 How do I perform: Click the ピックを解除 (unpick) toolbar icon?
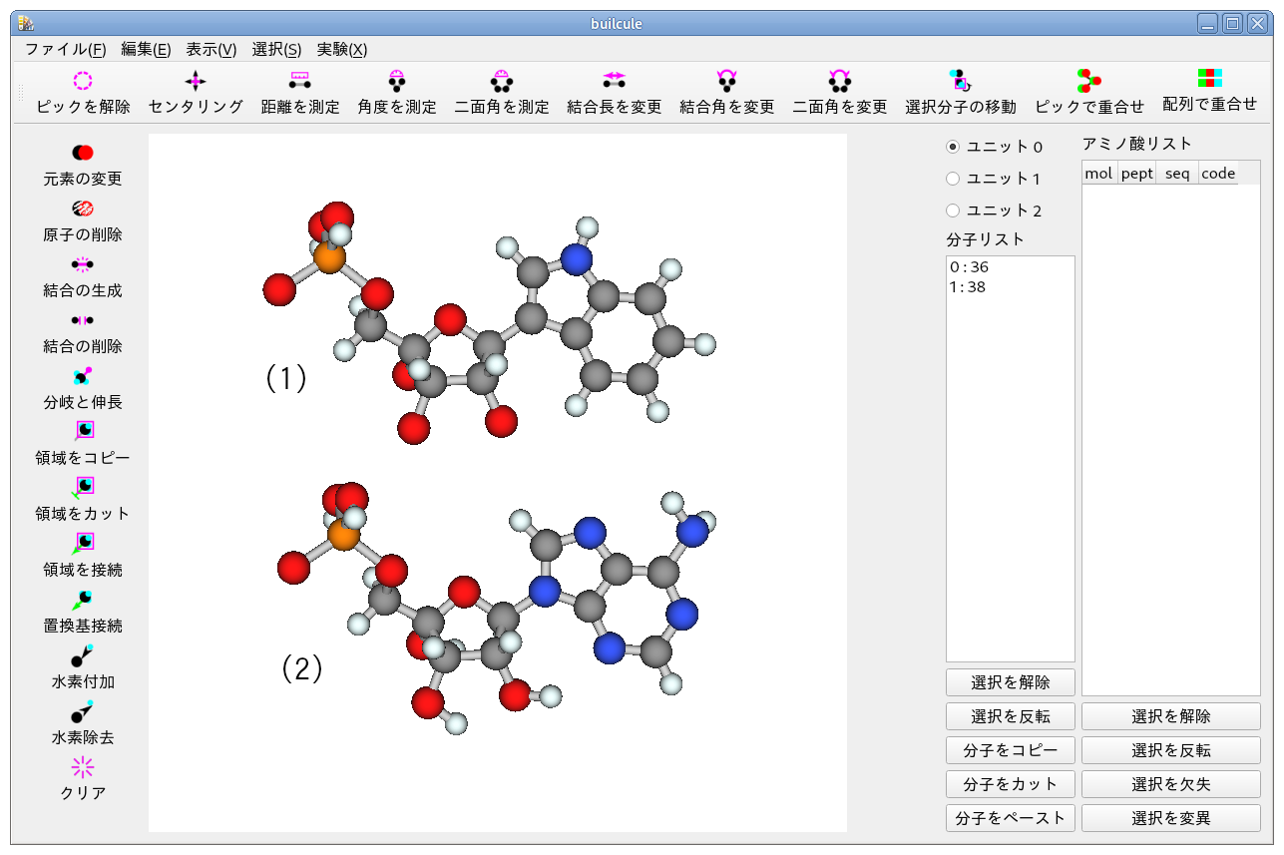[x=83, y=81]
